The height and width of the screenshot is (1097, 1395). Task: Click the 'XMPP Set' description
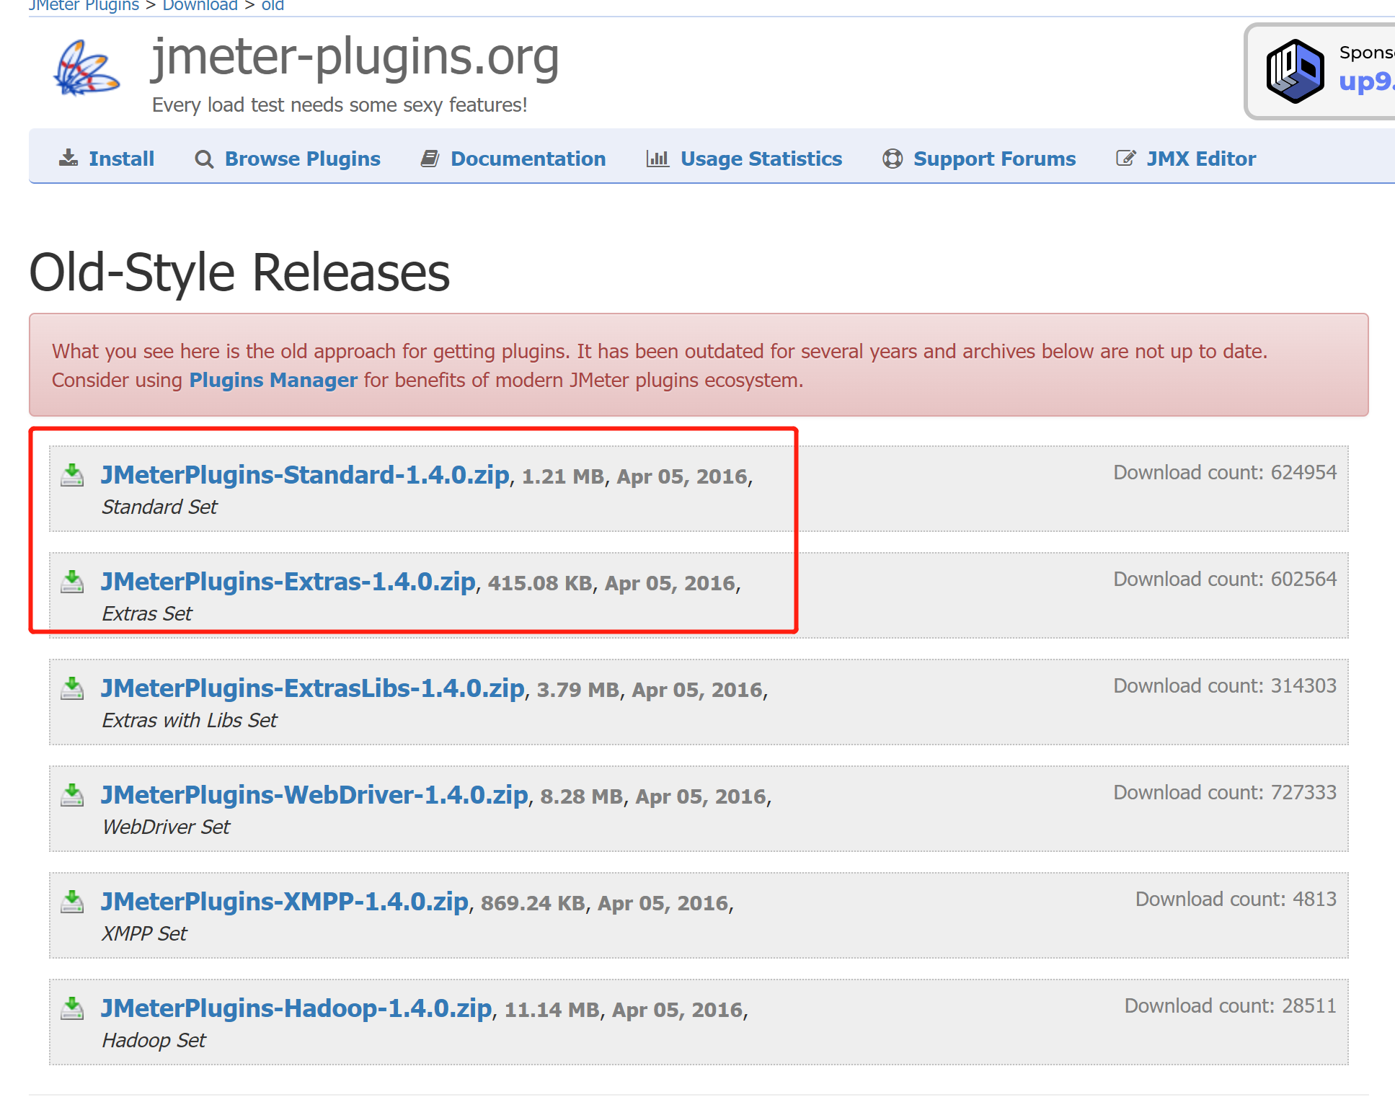pos(144,933)
